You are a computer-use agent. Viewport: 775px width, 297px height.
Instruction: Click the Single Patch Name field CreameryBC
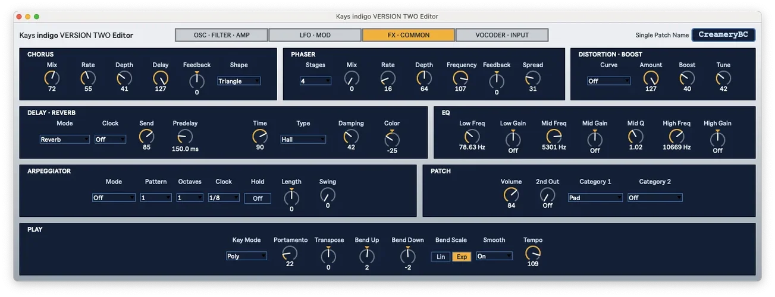point(723,35)
